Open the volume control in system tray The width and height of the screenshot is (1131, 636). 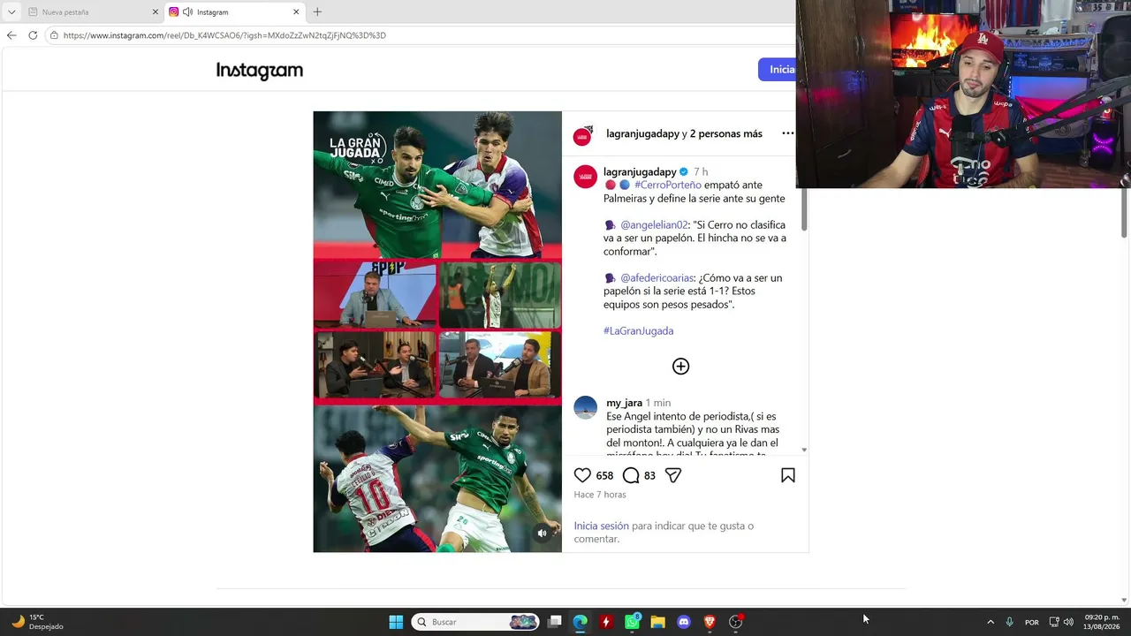(x=1068, y=622)
